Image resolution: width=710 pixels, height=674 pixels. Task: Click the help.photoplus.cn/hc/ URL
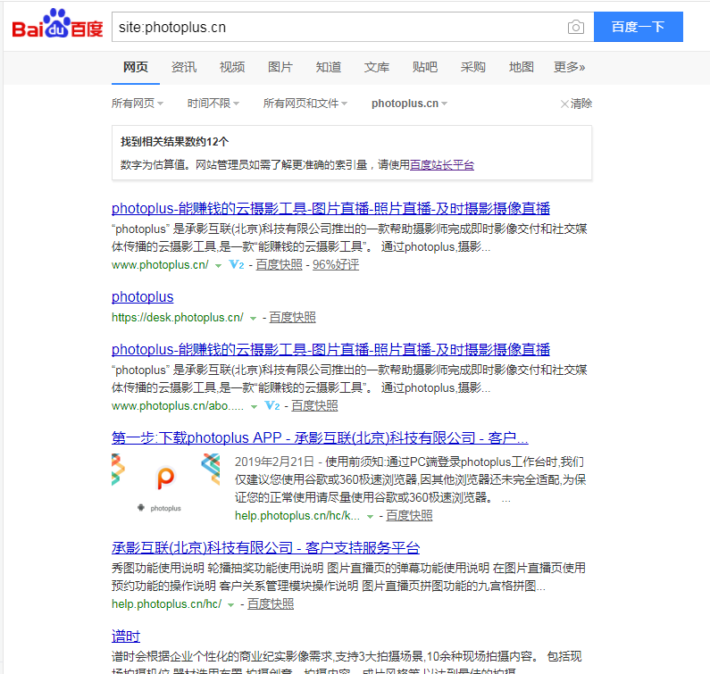tap(167, 603)
